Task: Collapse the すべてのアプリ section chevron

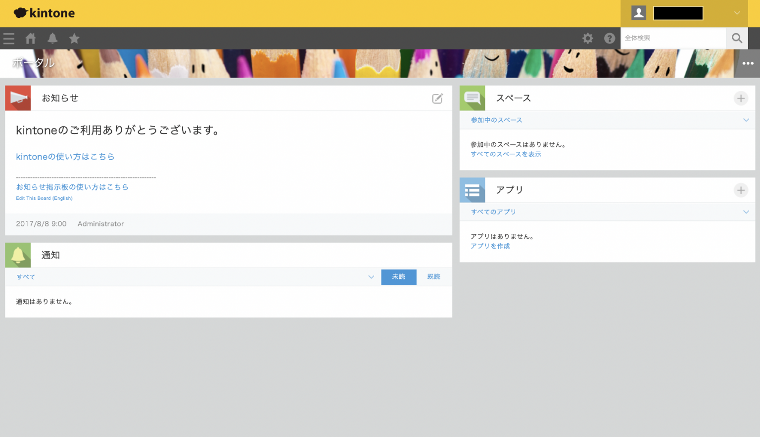Action: pyautogui.click(x=747, y=212)
